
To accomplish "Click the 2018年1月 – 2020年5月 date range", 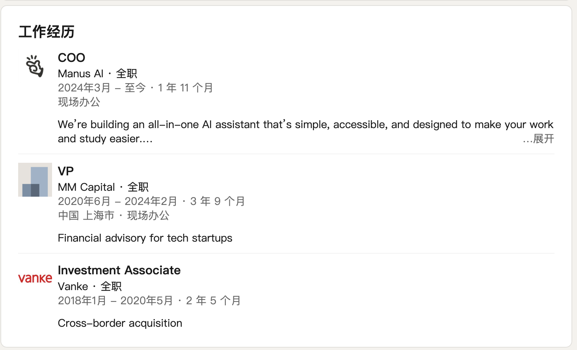I will point(115,301).
